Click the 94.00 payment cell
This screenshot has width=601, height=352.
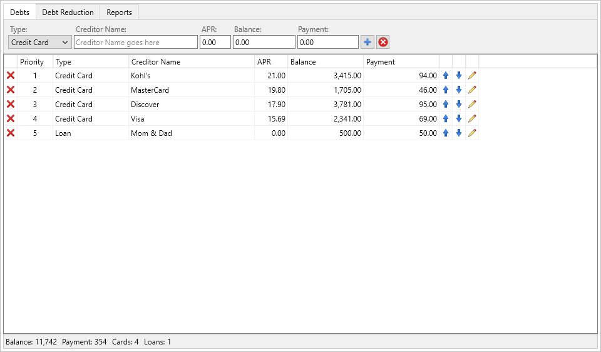click(401, 76)
